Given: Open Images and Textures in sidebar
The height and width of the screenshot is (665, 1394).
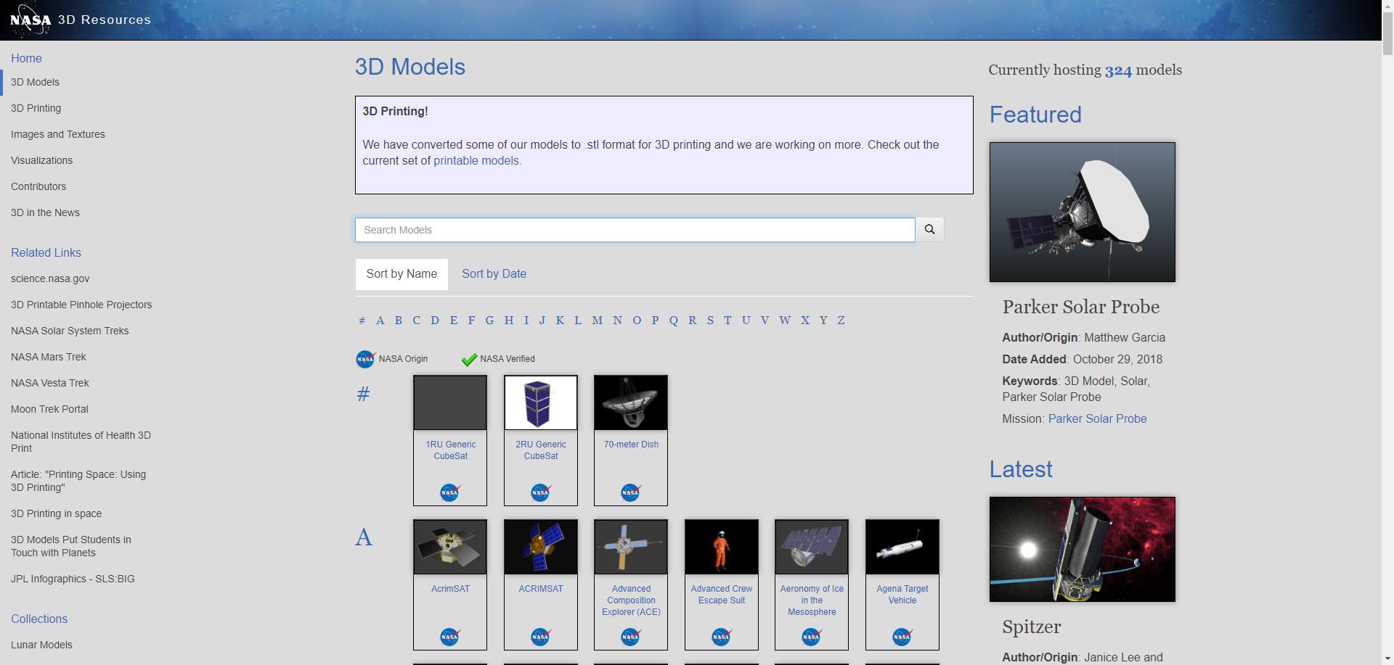Looking at the screenshot, I should tap(58, 134).
